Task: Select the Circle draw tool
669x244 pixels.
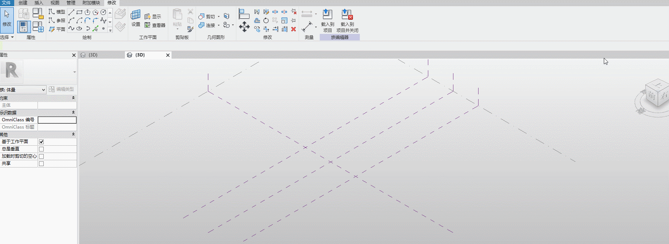Action: [x=103, y=12]
